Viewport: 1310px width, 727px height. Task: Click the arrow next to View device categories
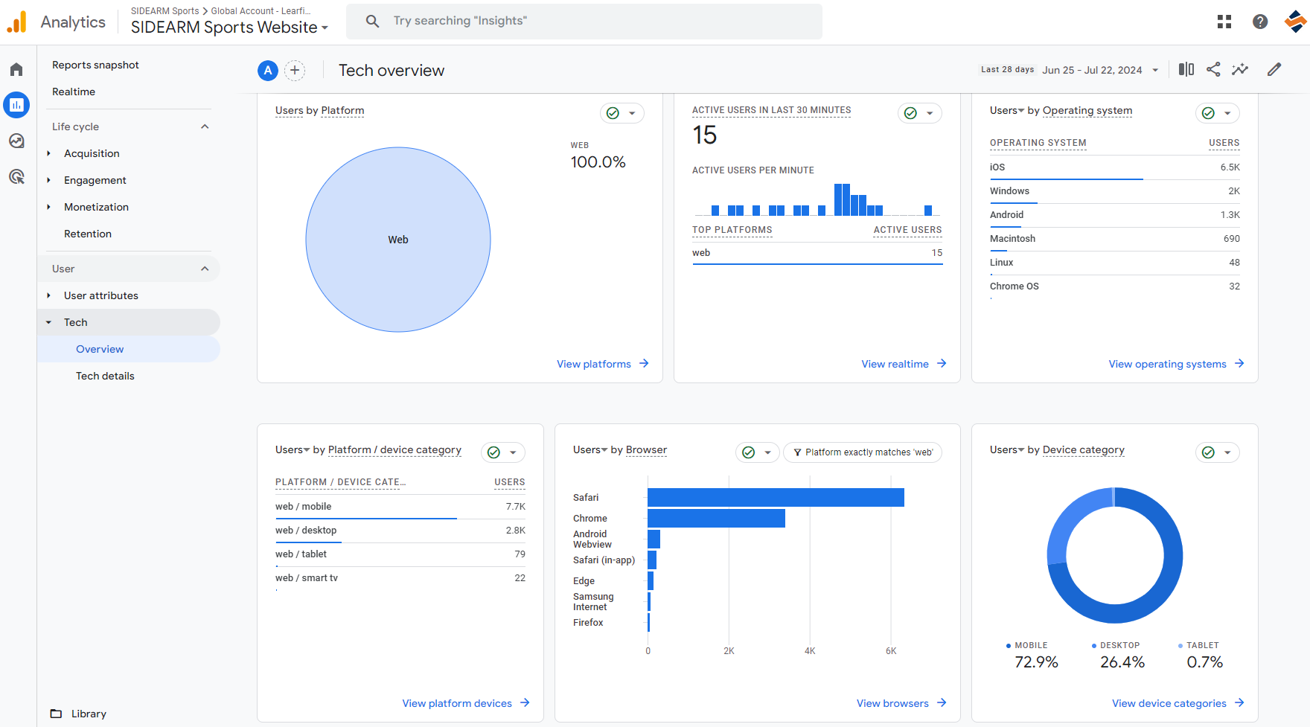1239,702
